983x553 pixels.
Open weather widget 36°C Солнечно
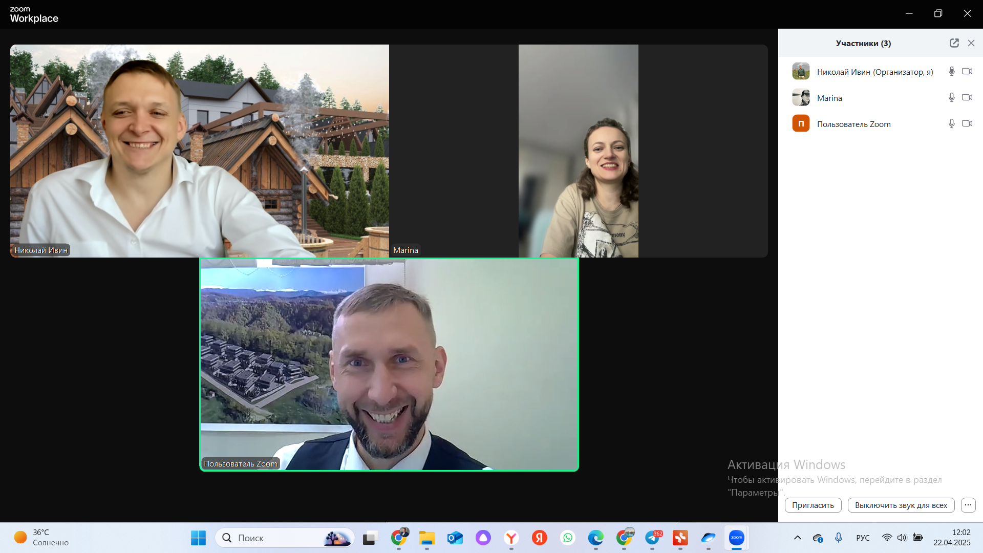point(41,538)
